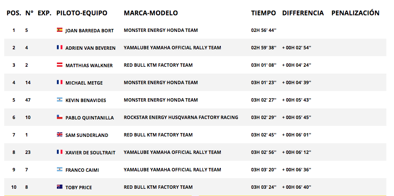
Task: Open rider Joan Barreda Bort's name
Action: tap(90, 31)
